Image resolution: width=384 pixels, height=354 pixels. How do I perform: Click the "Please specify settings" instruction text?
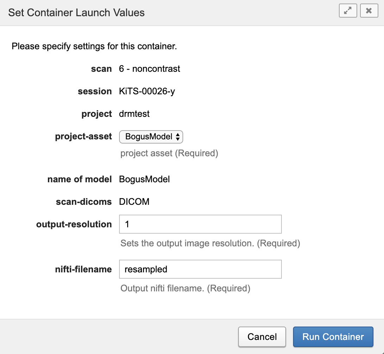pyautogui.click(x=94, y=46)
